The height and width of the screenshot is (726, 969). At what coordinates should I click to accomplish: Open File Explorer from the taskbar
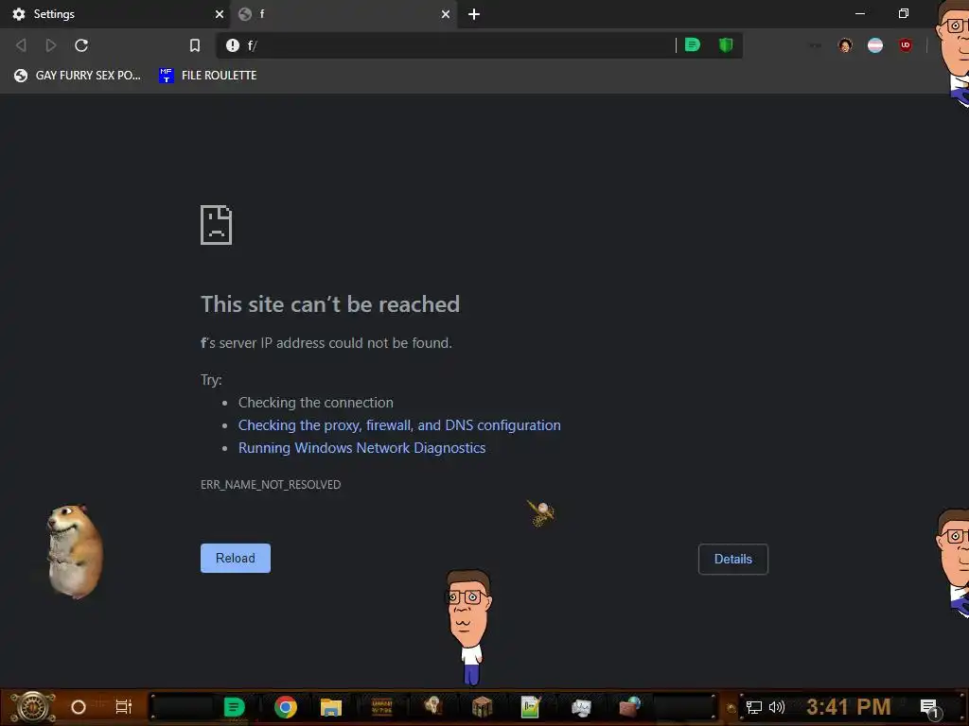point(331,707)
